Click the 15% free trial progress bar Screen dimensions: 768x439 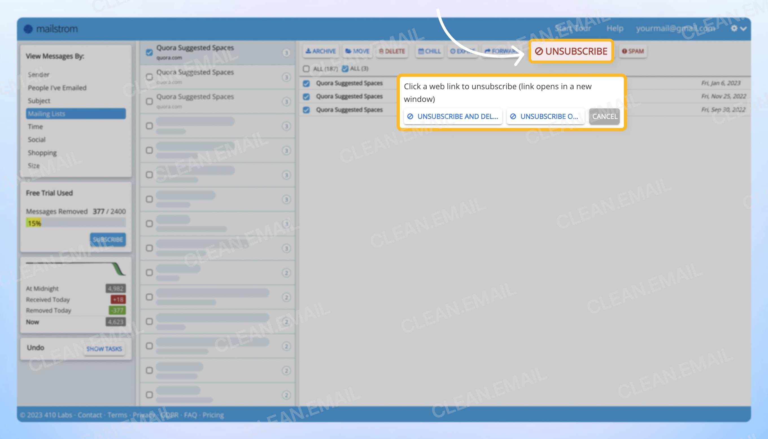34,223
